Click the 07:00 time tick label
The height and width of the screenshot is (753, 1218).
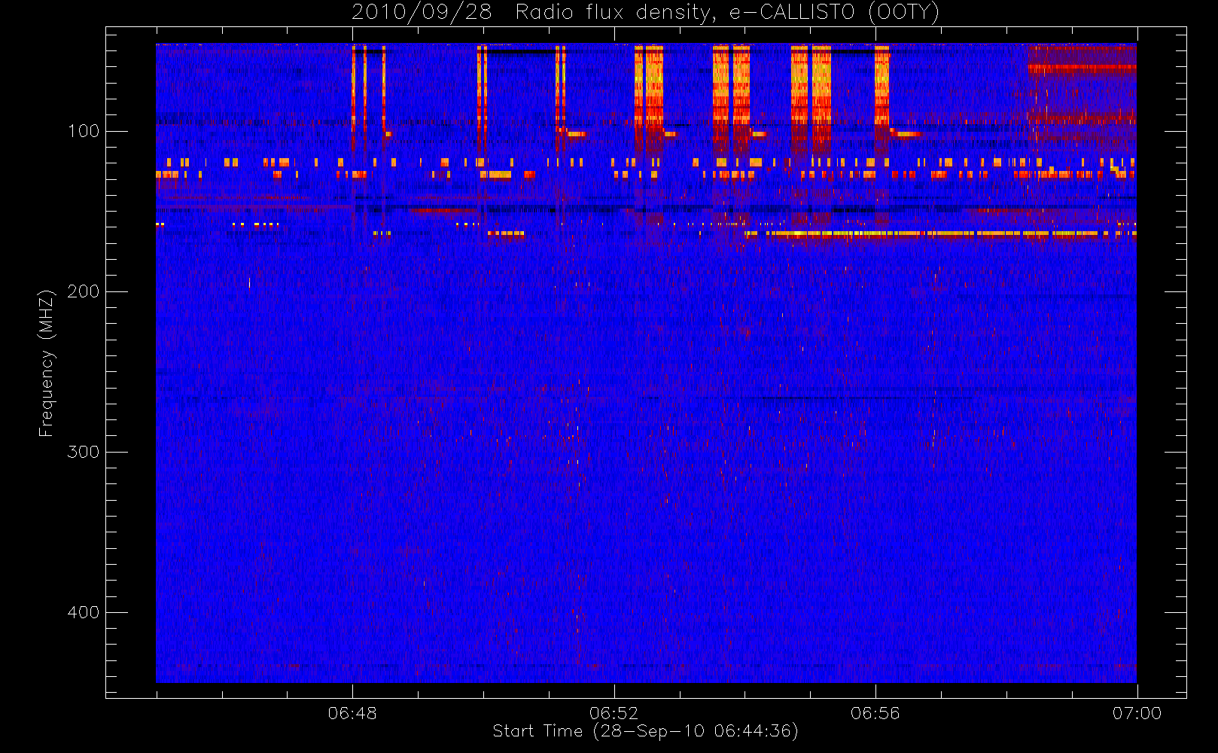pos(1137,713)
